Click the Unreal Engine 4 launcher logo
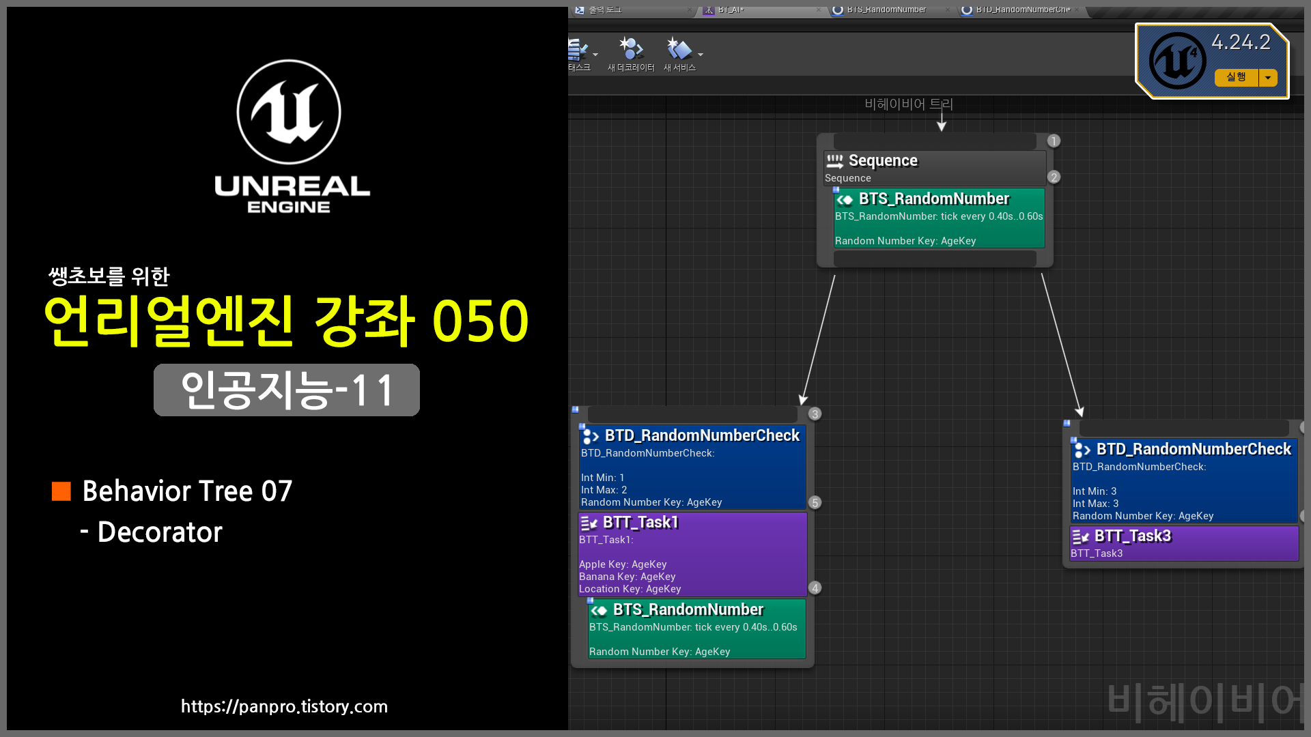Image resolution: width=1311 pixels, height=737 pixels. (1177, 61)
